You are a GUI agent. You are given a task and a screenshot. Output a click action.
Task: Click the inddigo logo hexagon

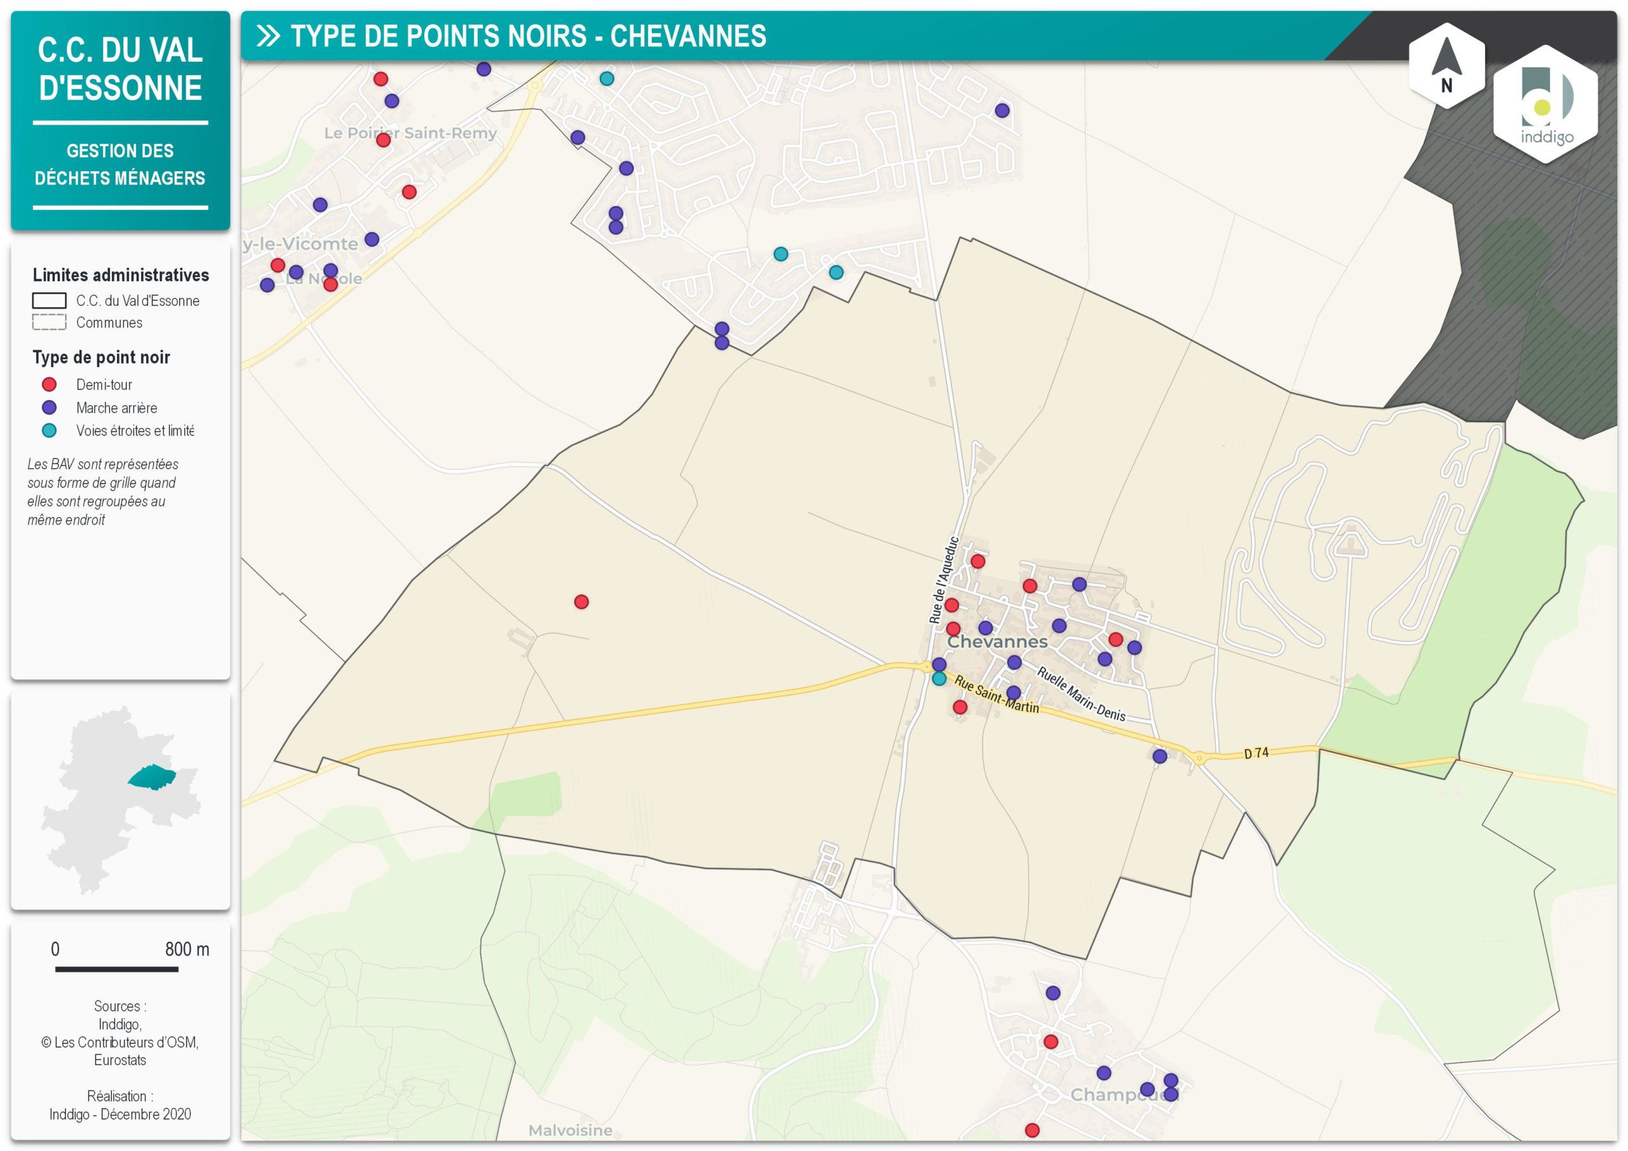[x=1545, y=104]
